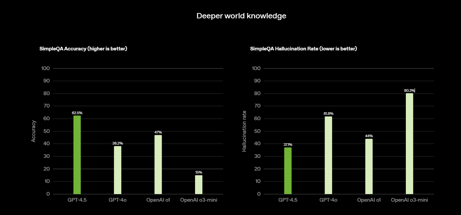The width and height of the screenshot is (461, 215).
Task: Click 'SimpleQA Hallucination Rate (lower is better)' title
Action: 304,49
